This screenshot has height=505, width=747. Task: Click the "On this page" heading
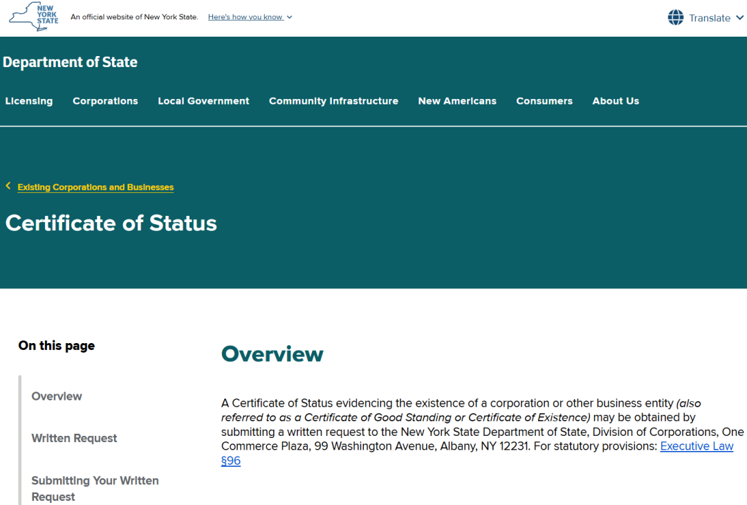pyautogui.click(x=57, y=345)
